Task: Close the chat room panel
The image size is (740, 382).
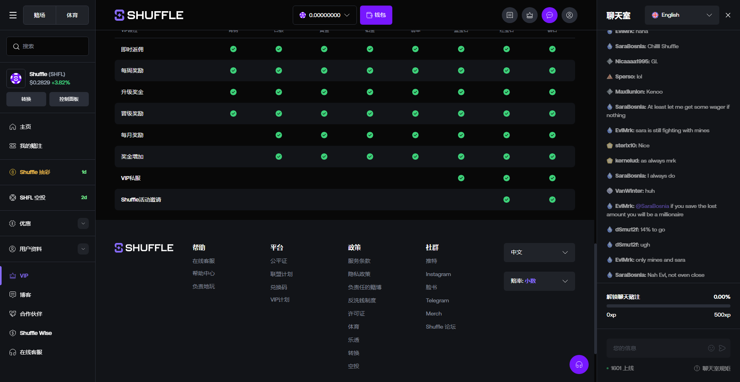Action: 728,15
